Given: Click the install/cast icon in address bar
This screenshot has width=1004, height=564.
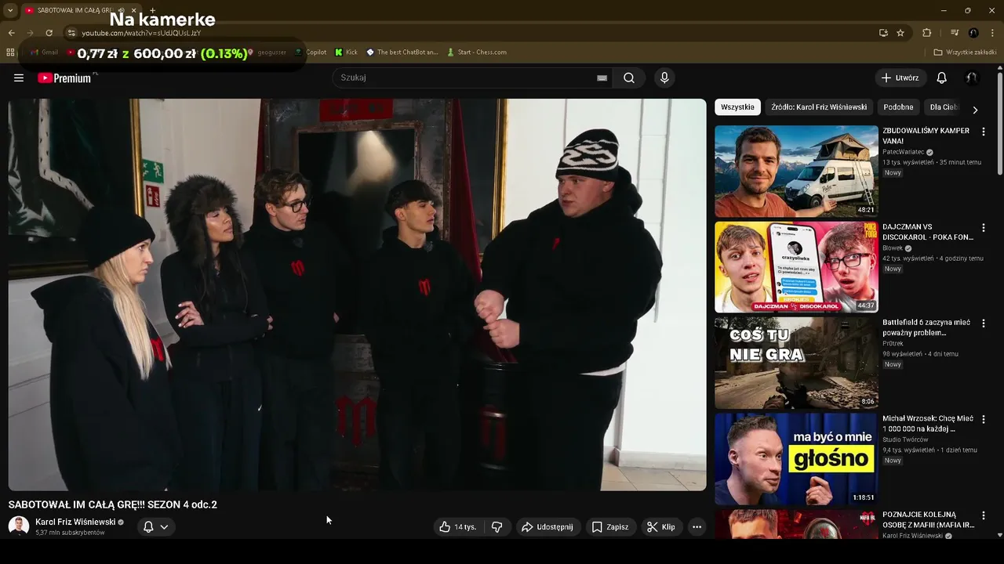Looking at the screenshot, I should point(883,33).
